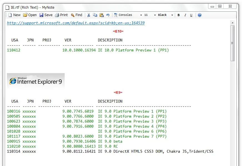Open the Find tool
242x166 pixels.
tap(76, 15)
